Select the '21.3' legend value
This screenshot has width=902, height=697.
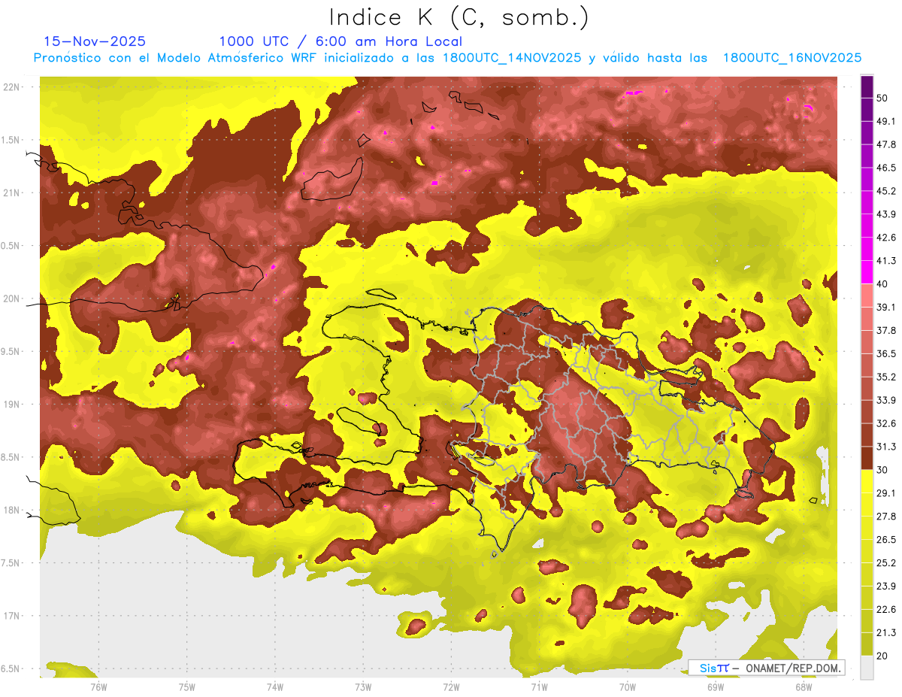click(x=886, y=632)
